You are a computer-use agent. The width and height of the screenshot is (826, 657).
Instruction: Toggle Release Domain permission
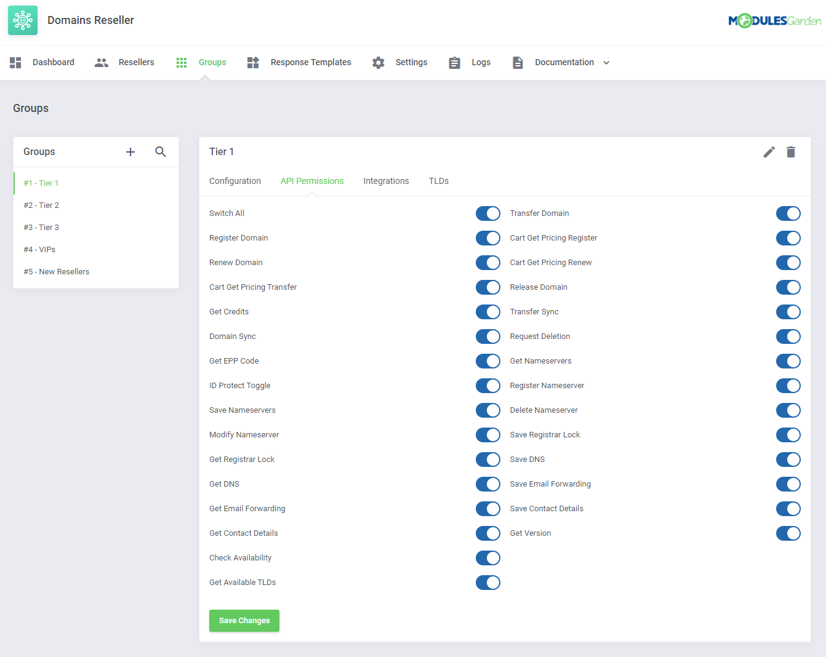[x=788, y=287]
